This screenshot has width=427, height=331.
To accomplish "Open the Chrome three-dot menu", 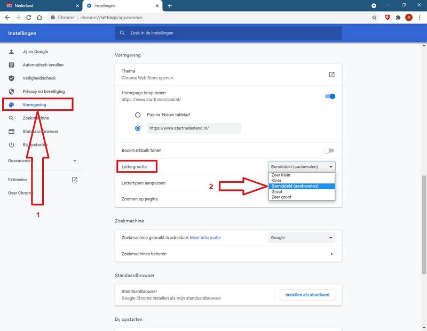I will point(420,18).
